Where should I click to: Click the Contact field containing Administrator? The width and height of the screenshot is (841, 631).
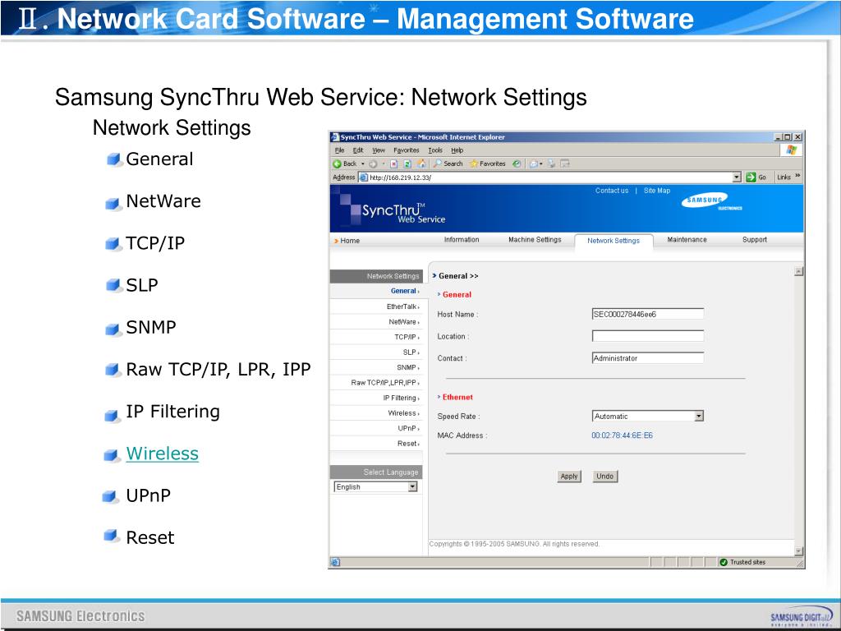pyautogui.click(x=648, y=358)
